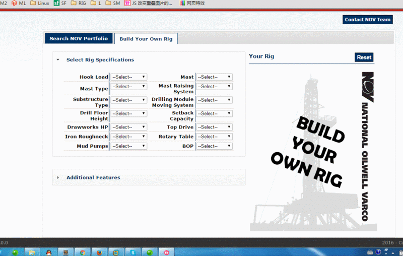Open the dark monitor app beside QQ
Viewport: 403px width, 256px height.
(x=66, y=252)
